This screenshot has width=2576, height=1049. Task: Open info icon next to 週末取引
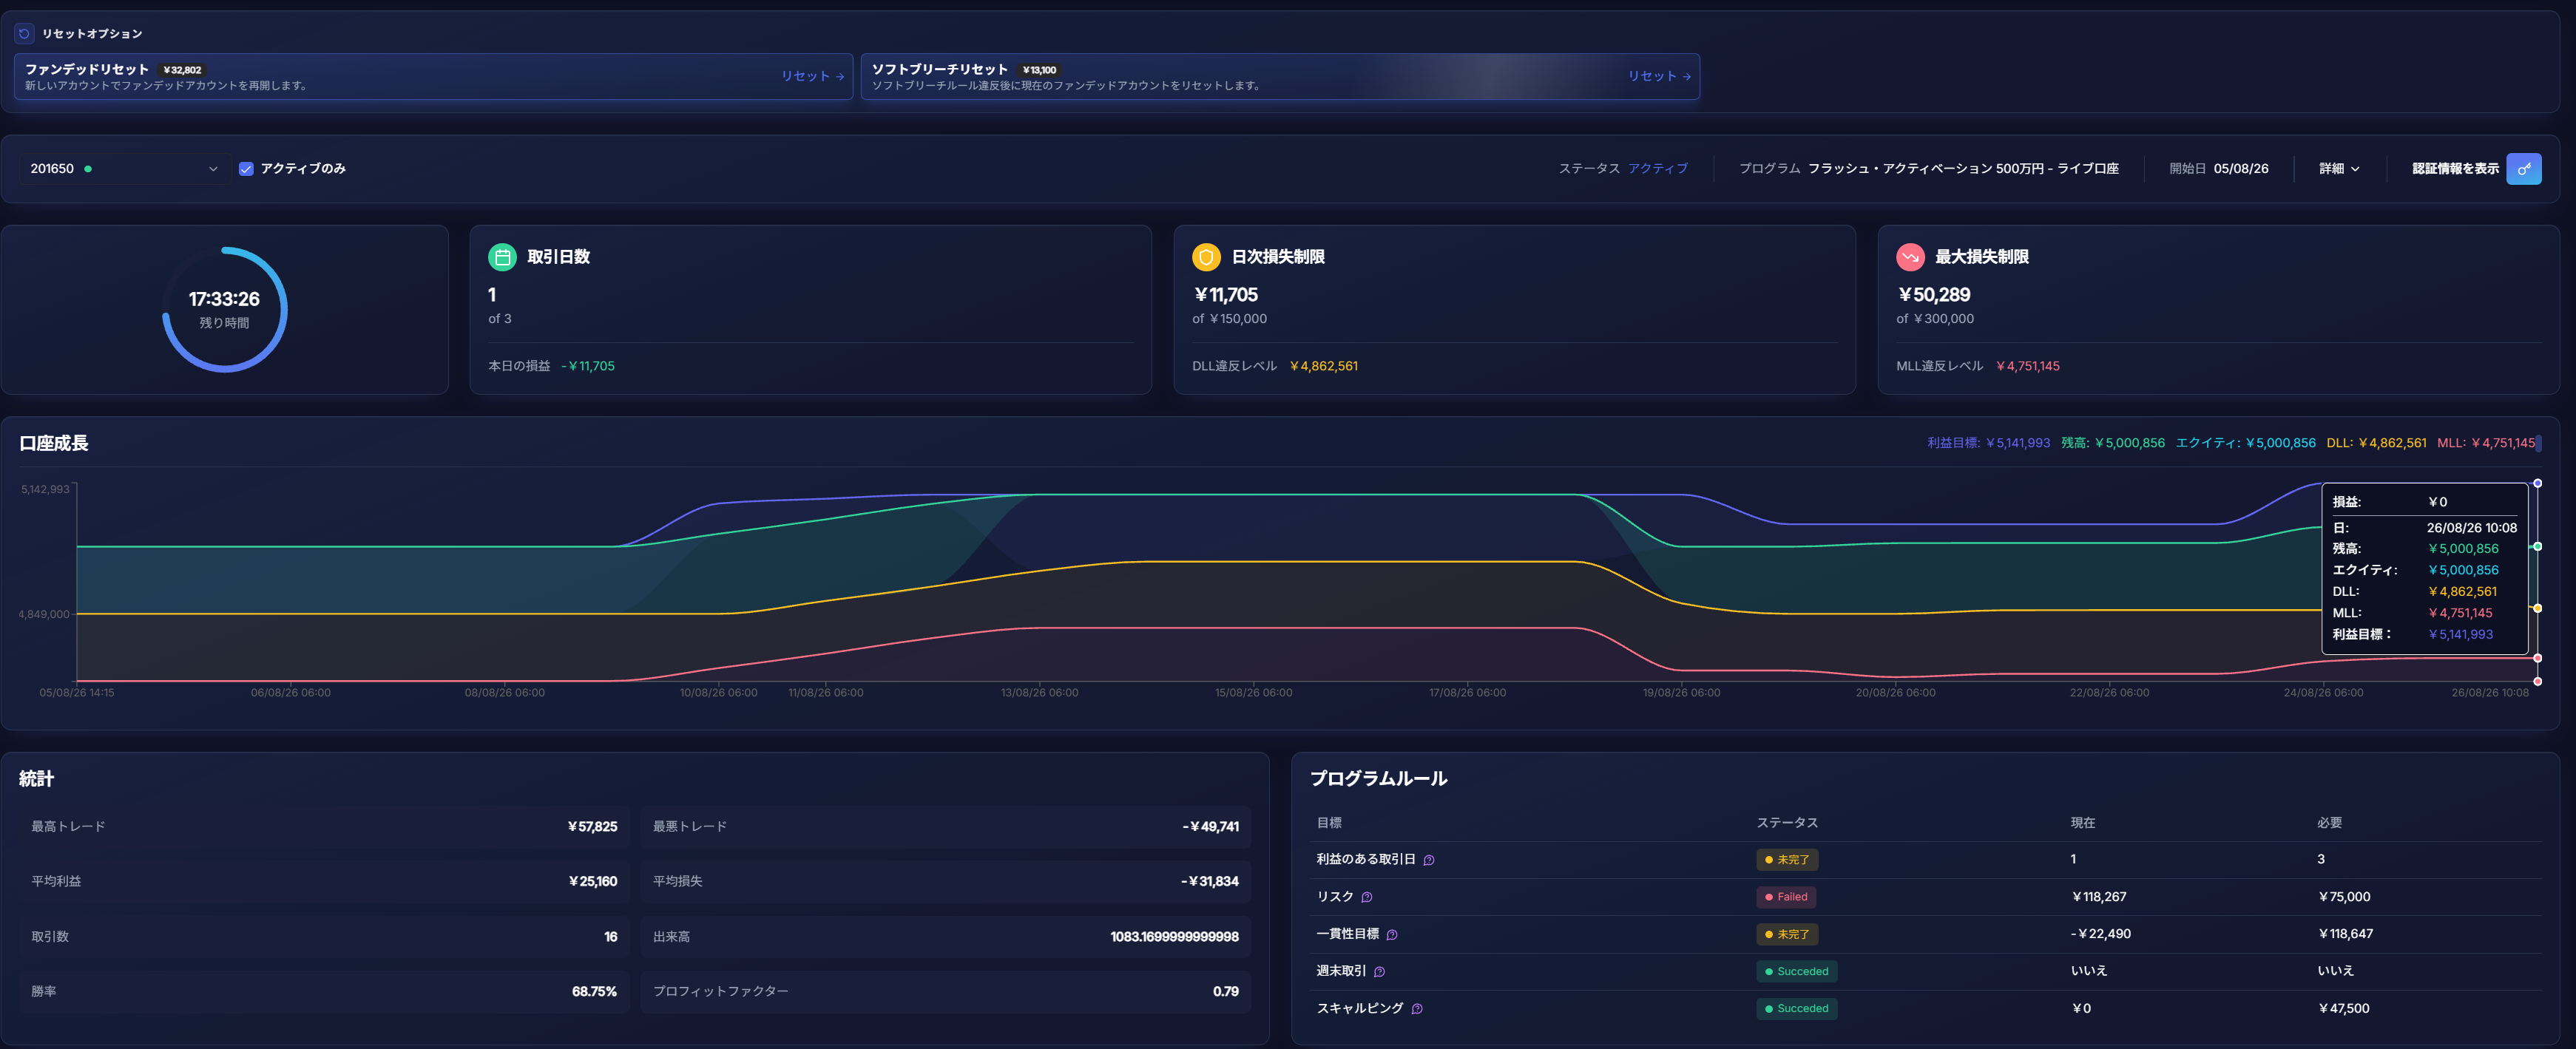tap(1379, 971)
